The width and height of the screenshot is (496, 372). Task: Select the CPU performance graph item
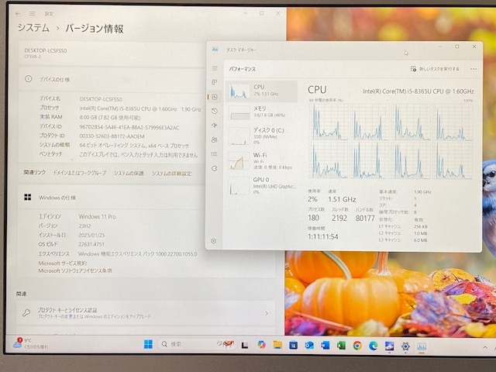click(x=262, y=91)
